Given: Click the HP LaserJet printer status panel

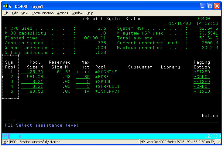Looking at the screenshot, I should 180,142.
